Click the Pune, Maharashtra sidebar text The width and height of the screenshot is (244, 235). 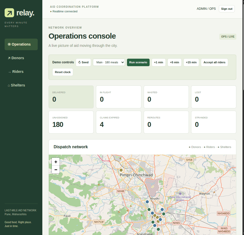pyautogui.click(x=16, y=214)
